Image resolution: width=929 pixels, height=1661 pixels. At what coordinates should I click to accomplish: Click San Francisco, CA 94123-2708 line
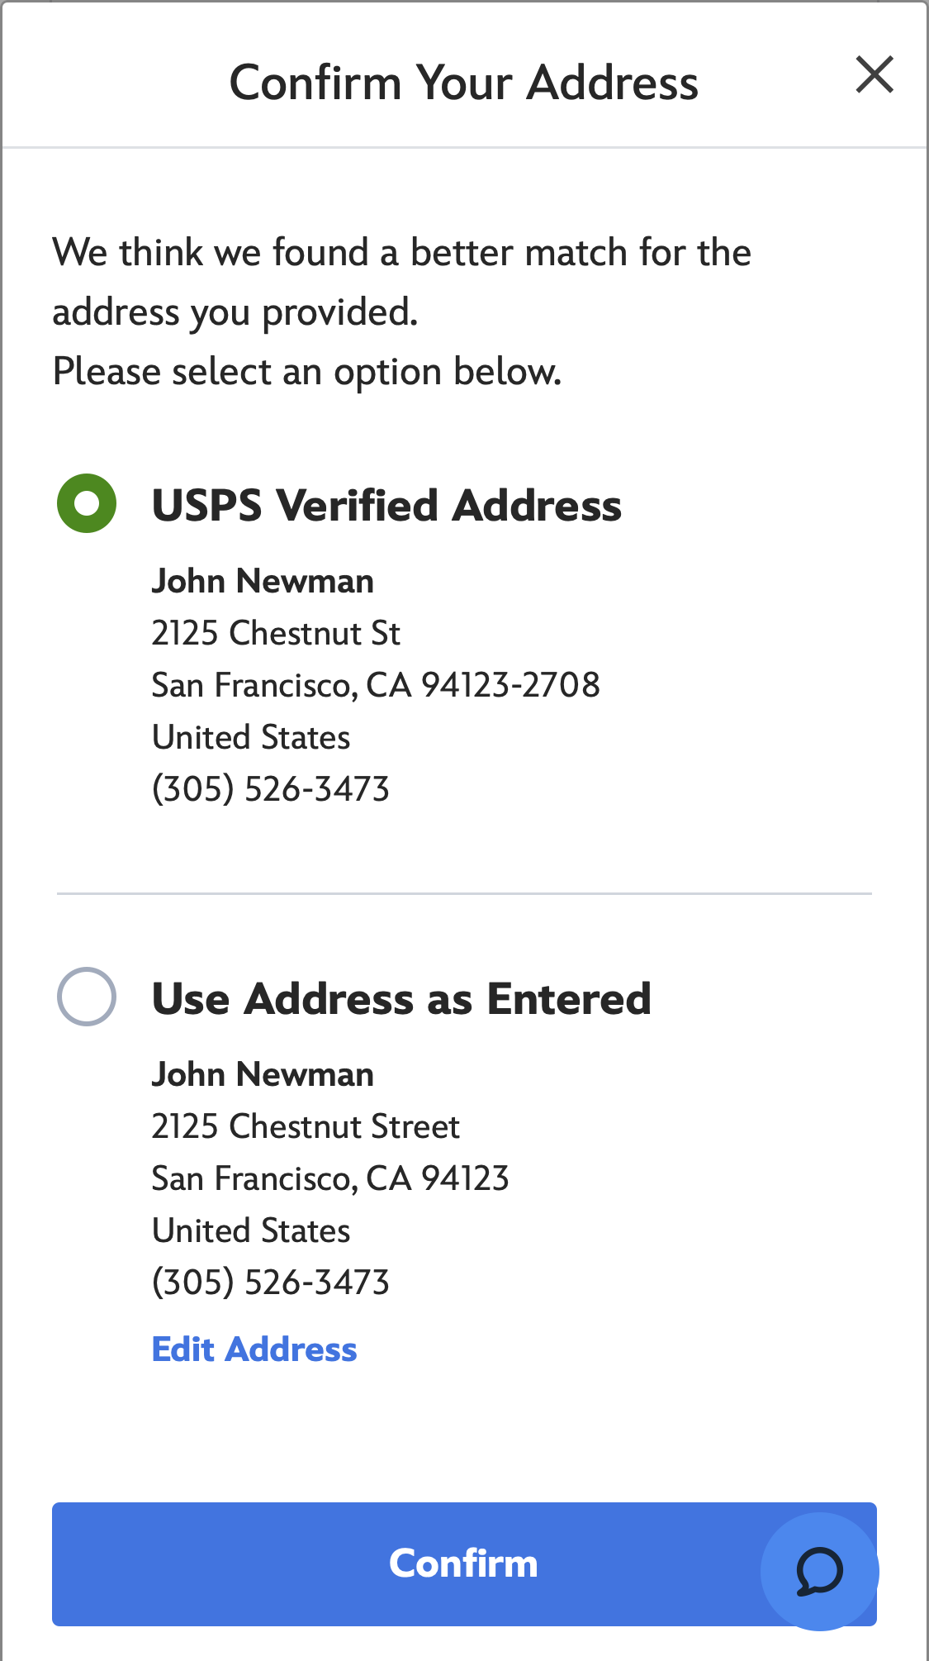[376, 685]
